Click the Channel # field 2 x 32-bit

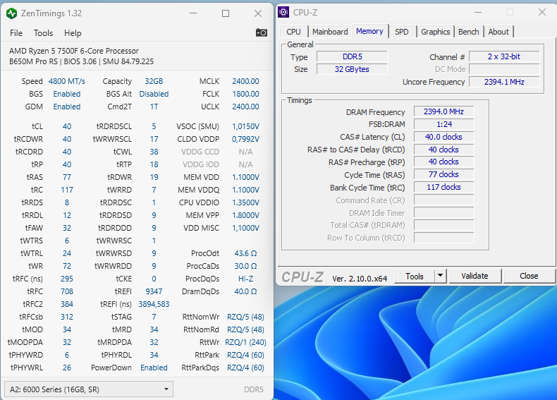tap(504, 57)
